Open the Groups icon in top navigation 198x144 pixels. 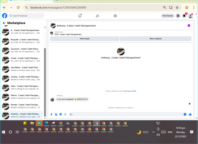coord(115,16)
